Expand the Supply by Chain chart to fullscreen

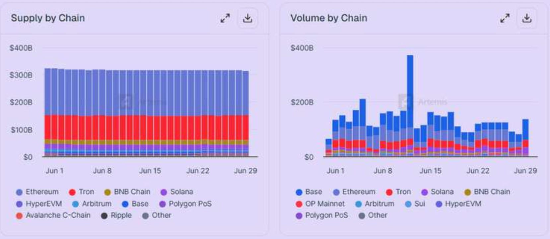(x=225, y=18)
